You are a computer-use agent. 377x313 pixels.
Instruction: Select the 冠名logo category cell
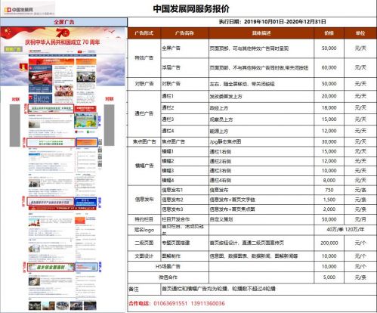(x=144, y=230)
